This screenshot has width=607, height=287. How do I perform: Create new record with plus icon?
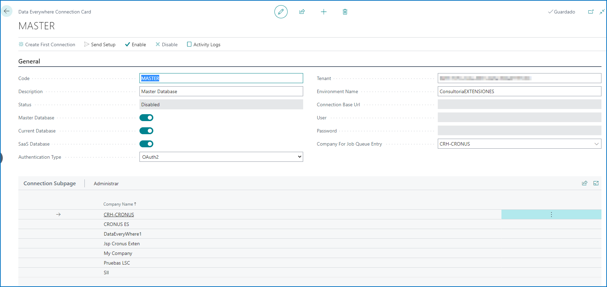[324, 12]
